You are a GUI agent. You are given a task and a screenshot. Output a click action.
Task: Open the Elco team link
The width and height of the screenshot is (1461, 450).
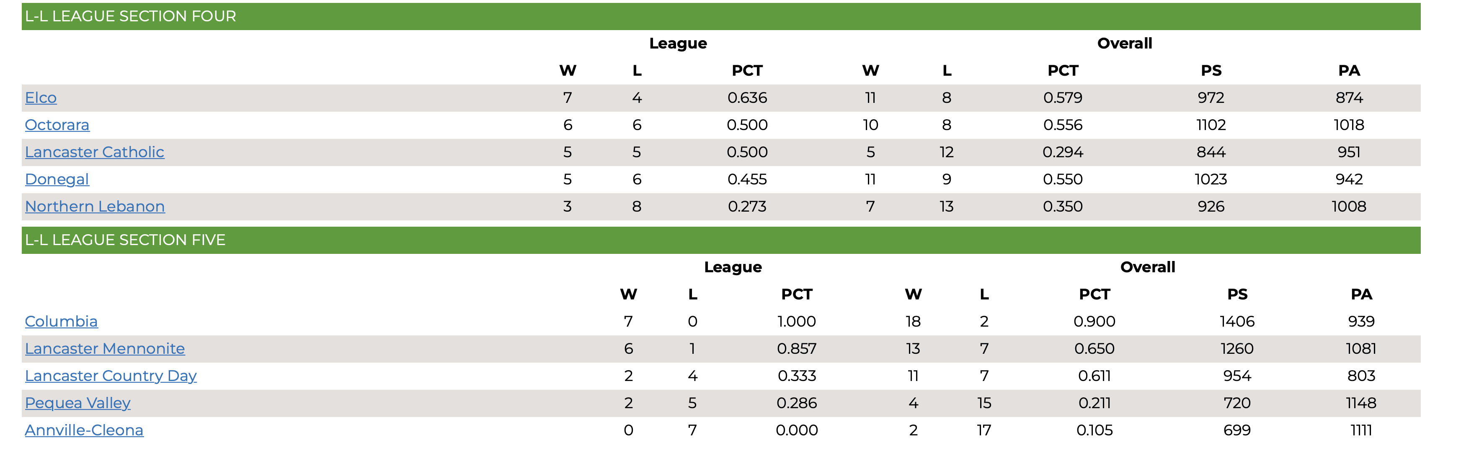pyautogui.click(x=41, y=98)
